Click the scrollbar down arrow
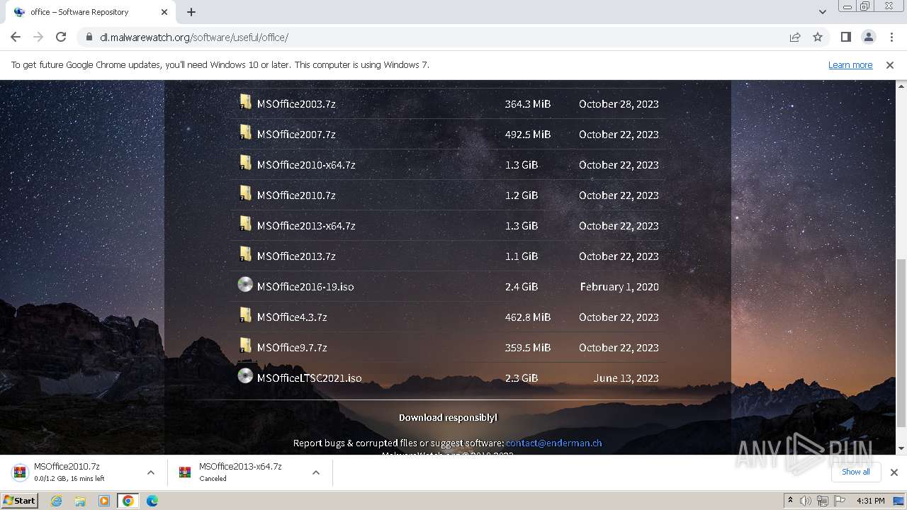 (x=901, y=448)
